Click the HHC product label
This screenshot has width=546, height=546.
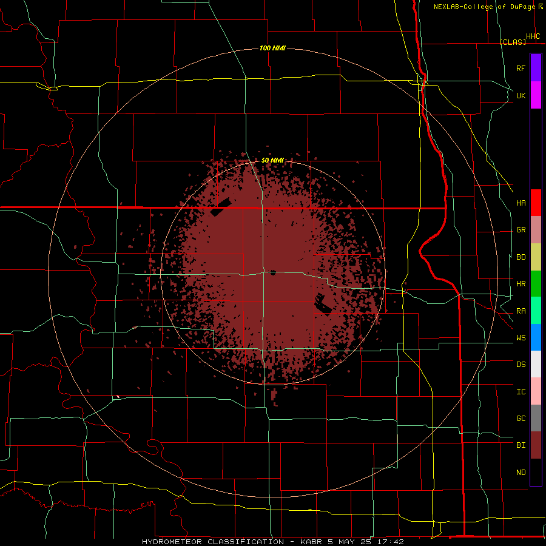click(533, 36)
